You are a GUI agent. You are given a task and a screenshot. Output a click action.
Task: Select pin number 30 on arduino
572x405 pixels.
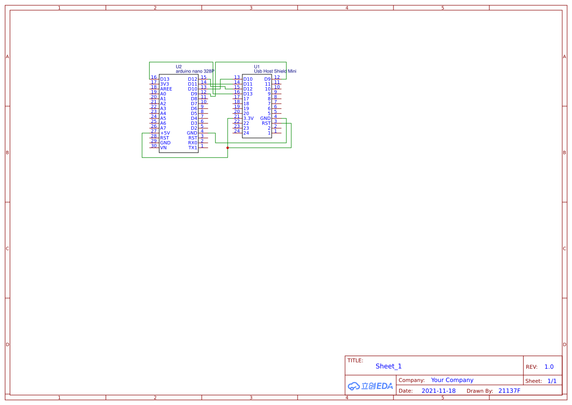point(154,146)
